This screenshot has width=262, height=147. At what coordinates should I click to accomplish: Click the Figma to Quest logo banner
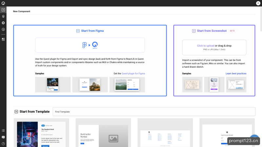90,45
